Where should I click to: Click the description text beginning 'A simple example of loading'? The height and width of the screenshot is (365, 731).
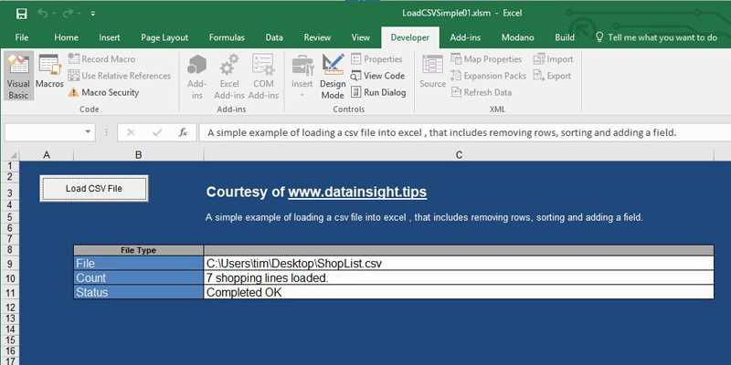[x=424, y=217]
